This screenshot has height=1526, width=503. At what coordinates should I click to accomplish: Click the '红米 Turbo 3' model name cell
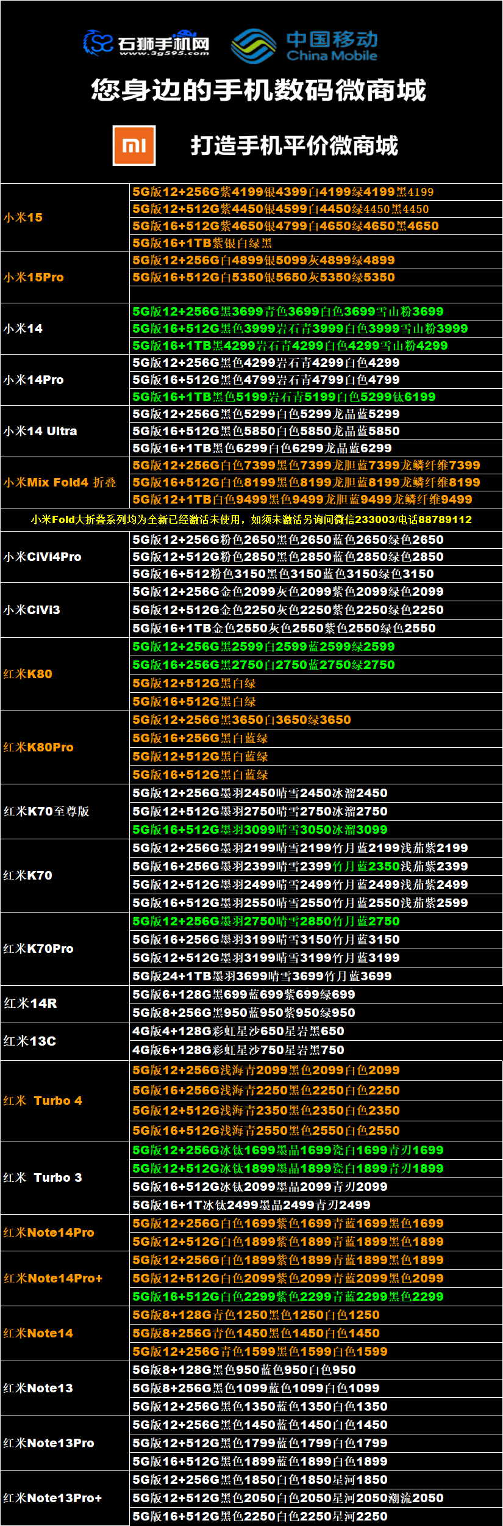coord(65,1177)
